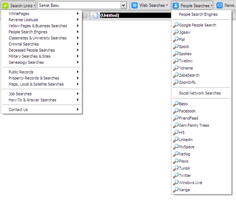Click the magnifier icon beside Google People Search
The width and height of the screenshot is (236, 203).
(175, 25)
